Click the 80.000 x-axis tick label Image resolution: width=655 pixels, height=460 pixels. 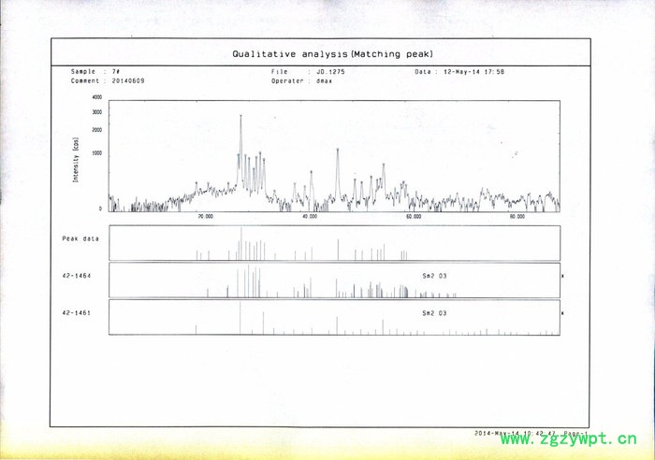point(517,216)
